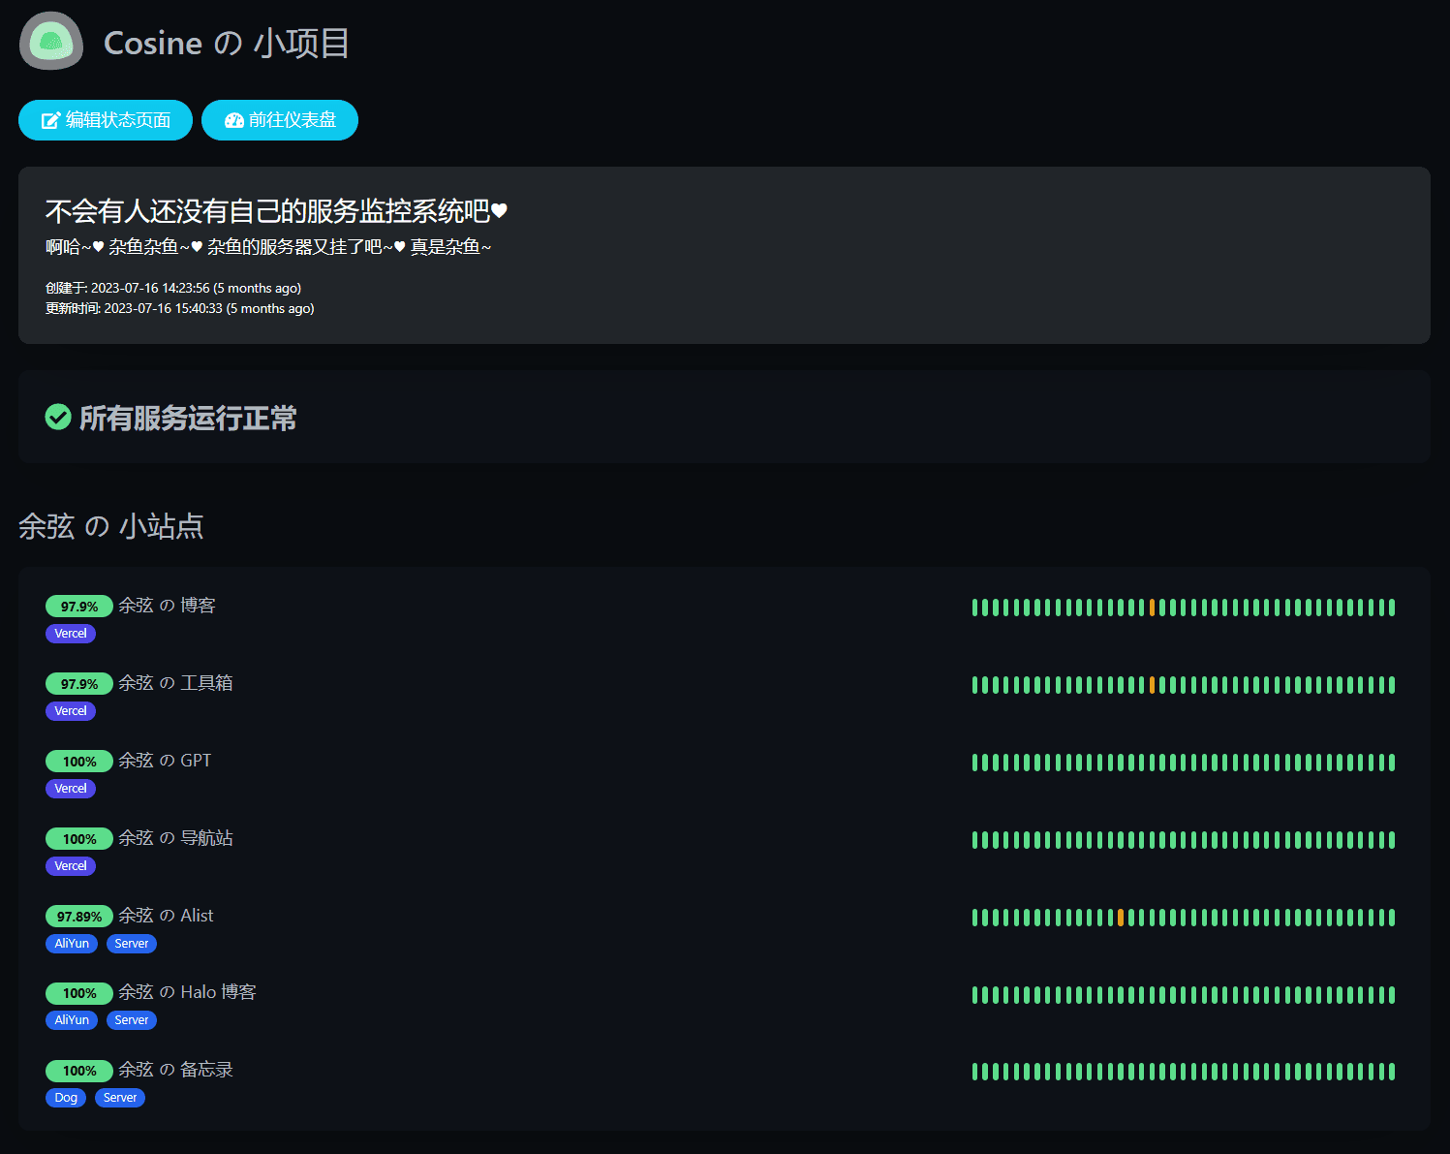Click the orange heartbeat bar for Alist

1121,918
